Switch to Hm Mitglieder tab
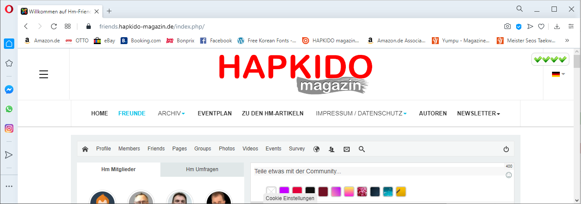581x204 pixels. click(x=118, y=169)
